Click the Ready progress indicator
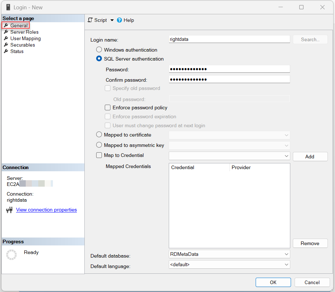The height and width of the screenshot is (292, 335). (x=12, y=254)
